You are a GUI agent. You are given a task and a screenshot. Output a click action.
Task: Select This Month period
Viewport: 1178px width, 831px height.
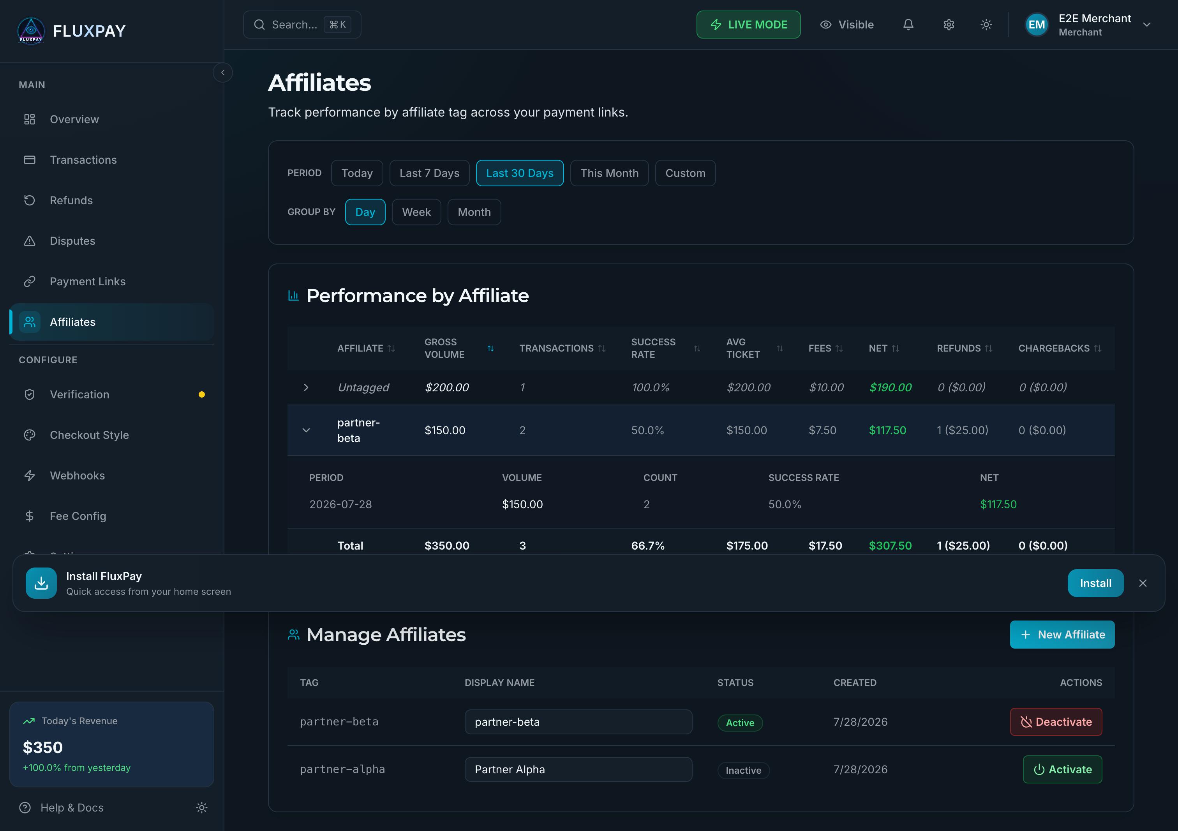click(609, 173)
